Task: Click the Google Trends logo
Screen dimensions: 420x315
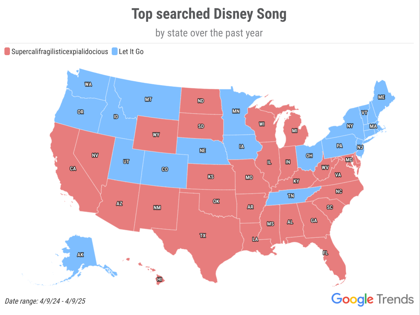Action: tap(373, 299)
